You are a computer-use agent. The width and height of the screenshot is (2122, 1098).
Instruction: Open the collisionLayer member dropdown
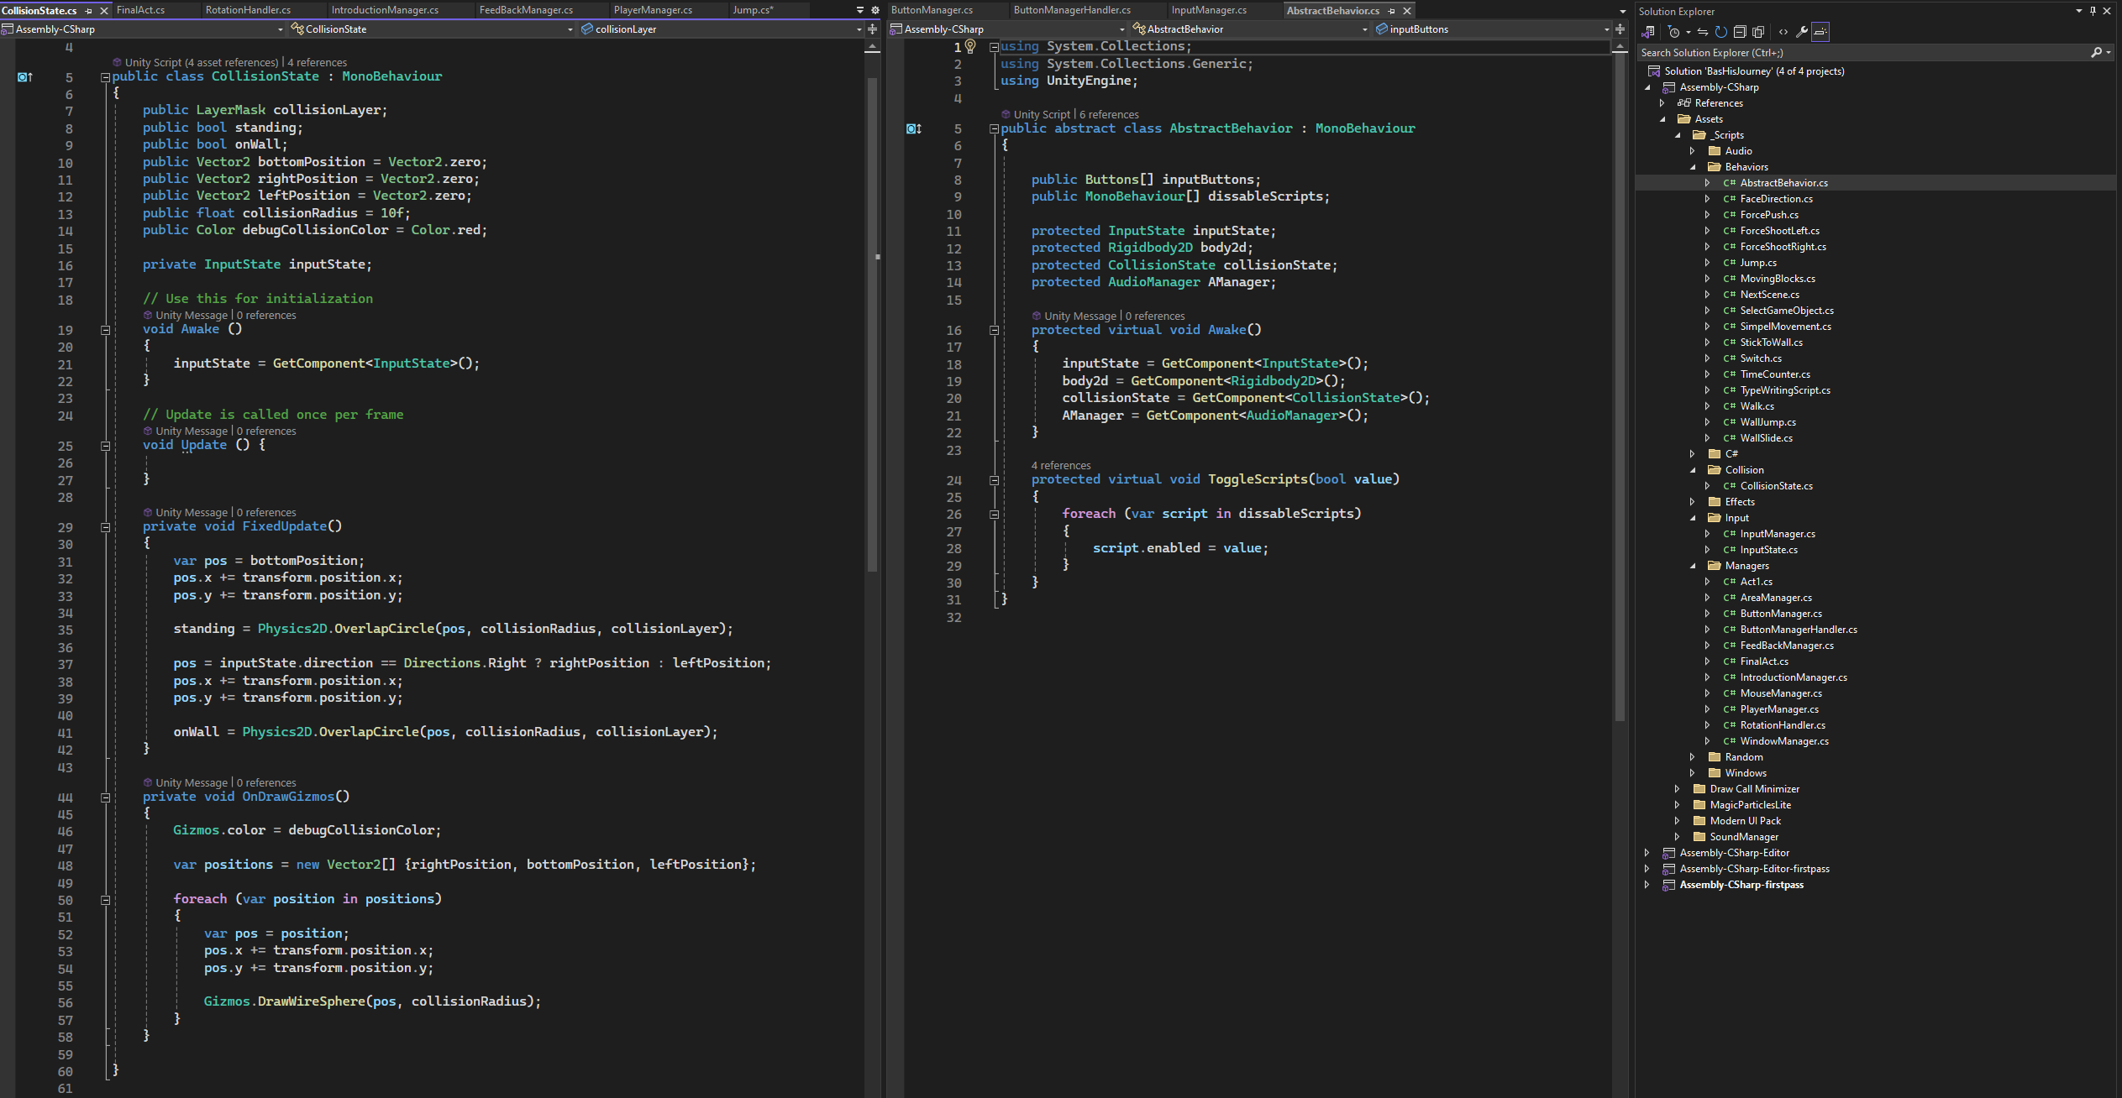pyautogui.click(x=859, y=29)
